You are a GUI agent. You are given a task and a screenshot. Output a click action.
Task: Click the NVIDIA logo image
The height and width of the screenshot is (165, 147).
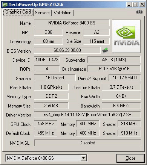pos(126,36)
